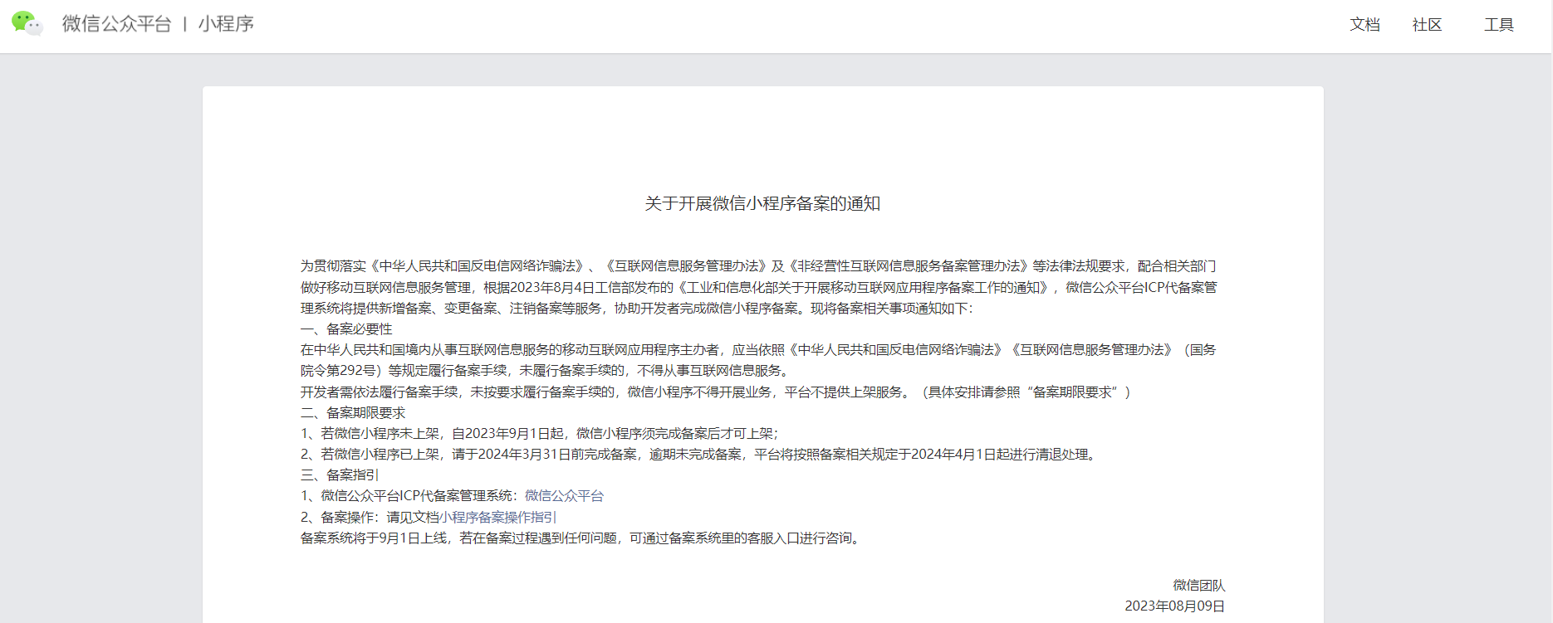This screenshot has height=623, width=1553.
Task: Click the signature 微信团队
Action: click(x=1199, y=586)
